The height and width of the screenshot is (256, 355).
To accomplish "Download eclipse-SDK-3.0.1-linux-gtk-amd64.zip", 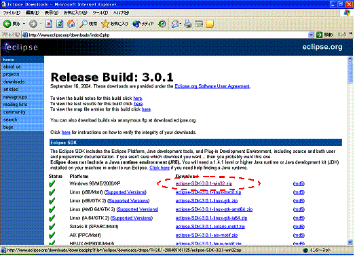I will [214, 209].
